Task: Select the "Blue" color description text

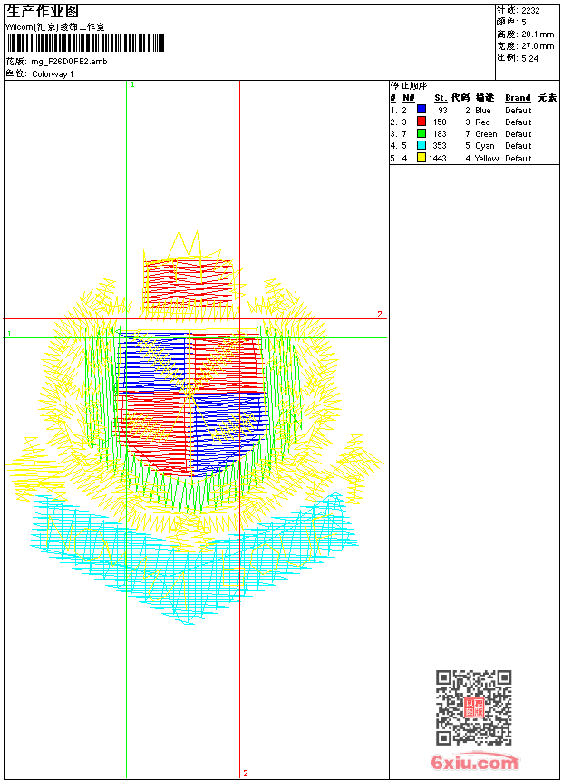Action: click(483, 111)
